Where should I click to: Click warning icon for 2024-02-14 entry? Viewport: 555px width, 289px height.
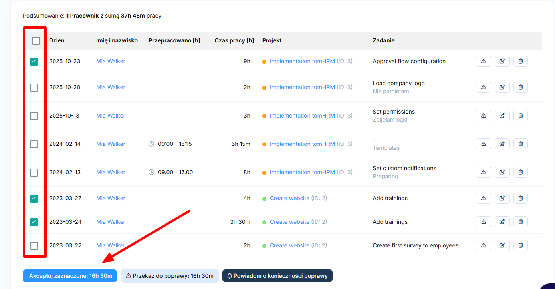coord(483,144)
